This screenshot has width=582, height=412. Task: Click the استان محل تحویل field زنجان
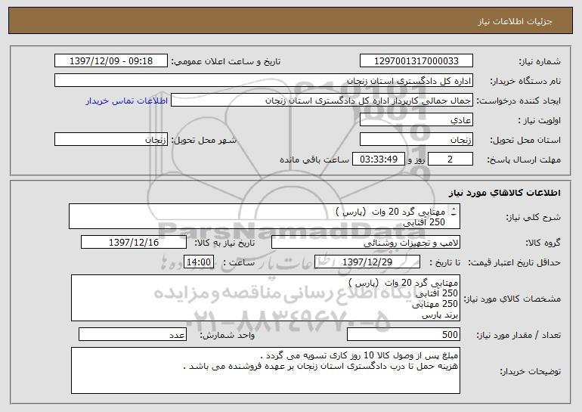(416, 140)
